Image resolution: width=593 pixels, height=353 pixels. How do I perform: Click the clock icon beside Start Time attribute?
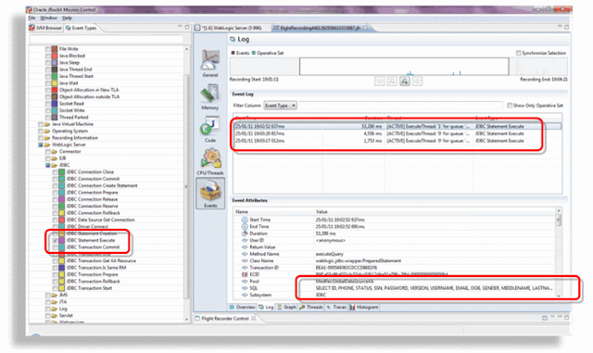click(245, 220)
